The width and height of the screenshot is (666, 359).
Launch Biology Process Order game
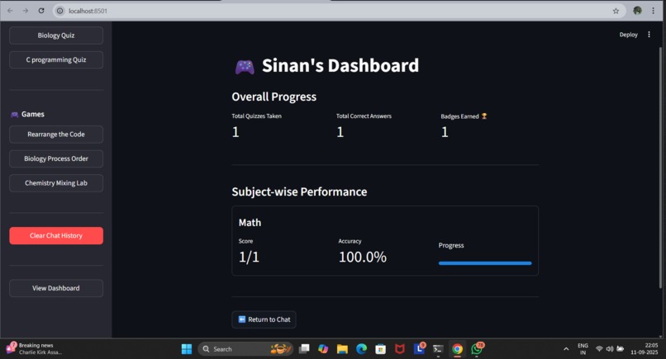56,158
